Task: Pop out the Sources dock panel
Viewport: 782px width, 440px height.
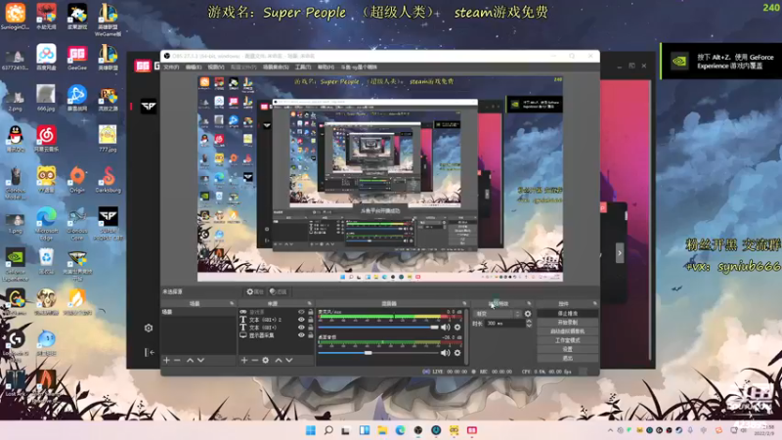Action: 310,303
